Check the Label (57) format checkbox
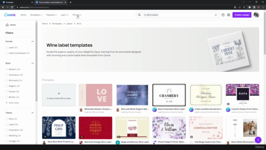This screenshot has width=266, height=150. (x=7, y=47)
